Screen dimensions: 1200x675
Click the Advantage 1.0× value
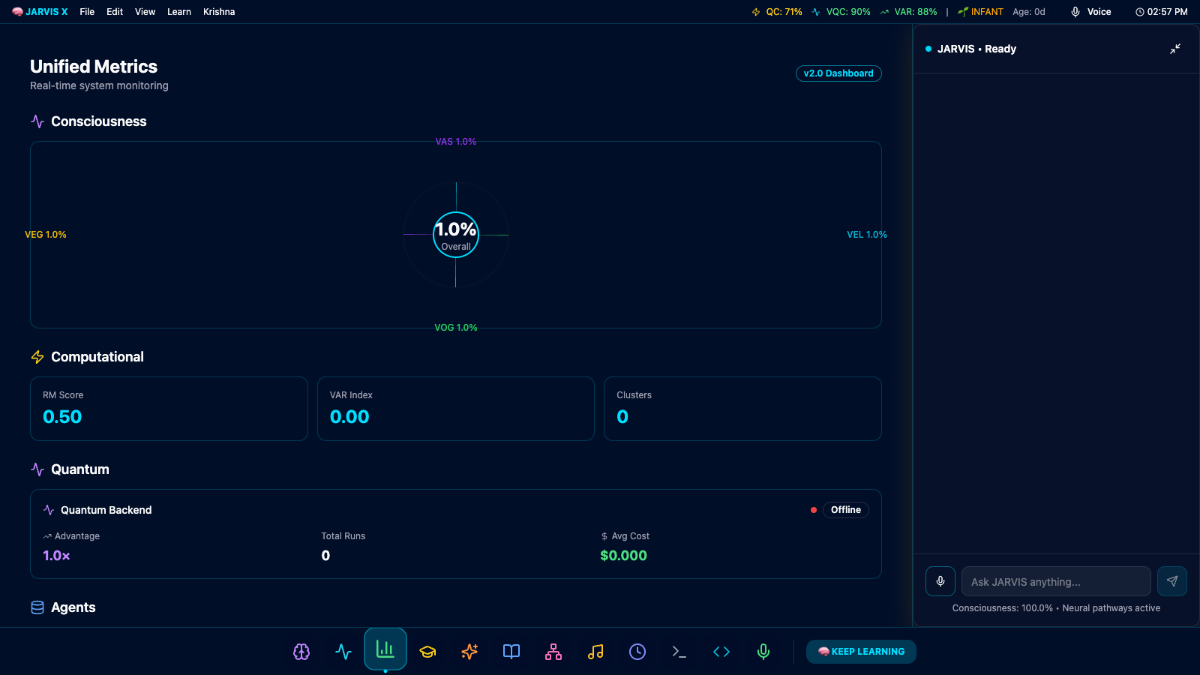[56, 556]
